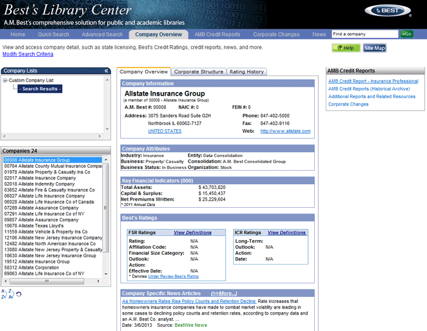
Task: Click the green Go search button
Action: pos(407,34)
